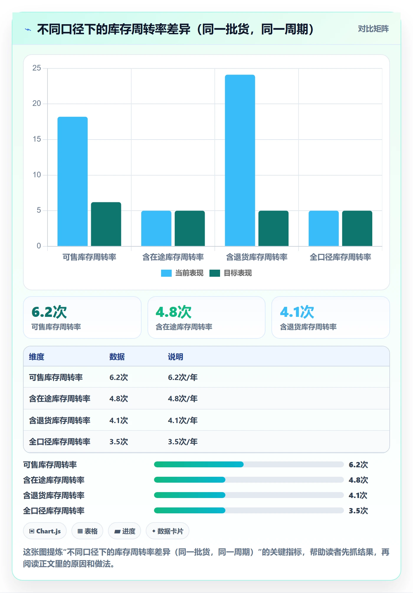Click the lightning icon beside the title
Image resolution: width=413 pixels, height=593 pixels.
tap(28, 30)
